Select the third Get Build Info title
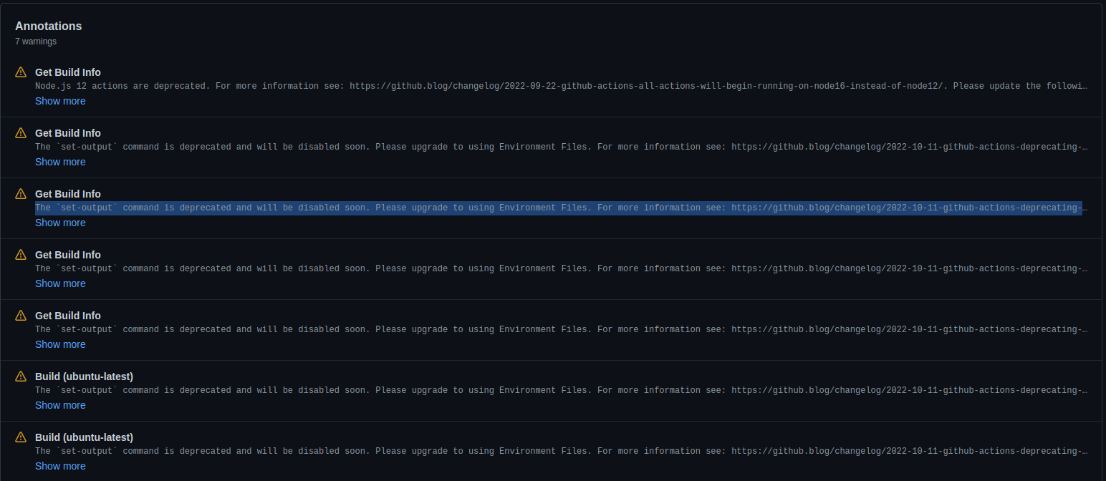Image resolution: width=1106 pixels, height=481 pixels. (x=67, y=193)
